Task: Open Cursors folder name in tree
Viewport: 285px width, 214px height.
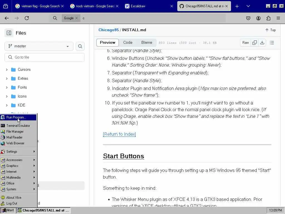Action: pyautogui.click(x=24, y=70)
